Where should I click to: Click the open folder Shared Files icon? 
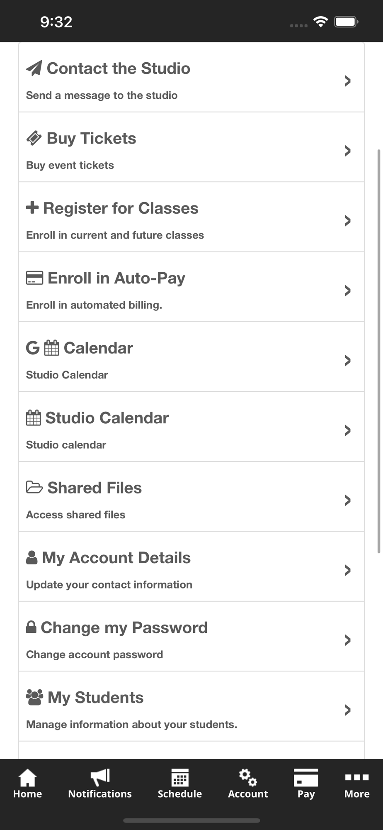[34, 487]
